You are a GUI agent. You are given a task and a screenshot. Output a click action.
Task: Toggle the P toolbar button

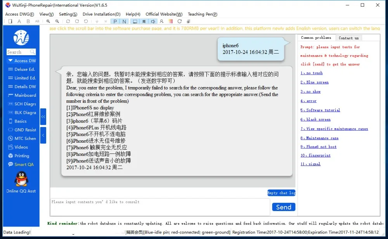click(x=115, y=21)
